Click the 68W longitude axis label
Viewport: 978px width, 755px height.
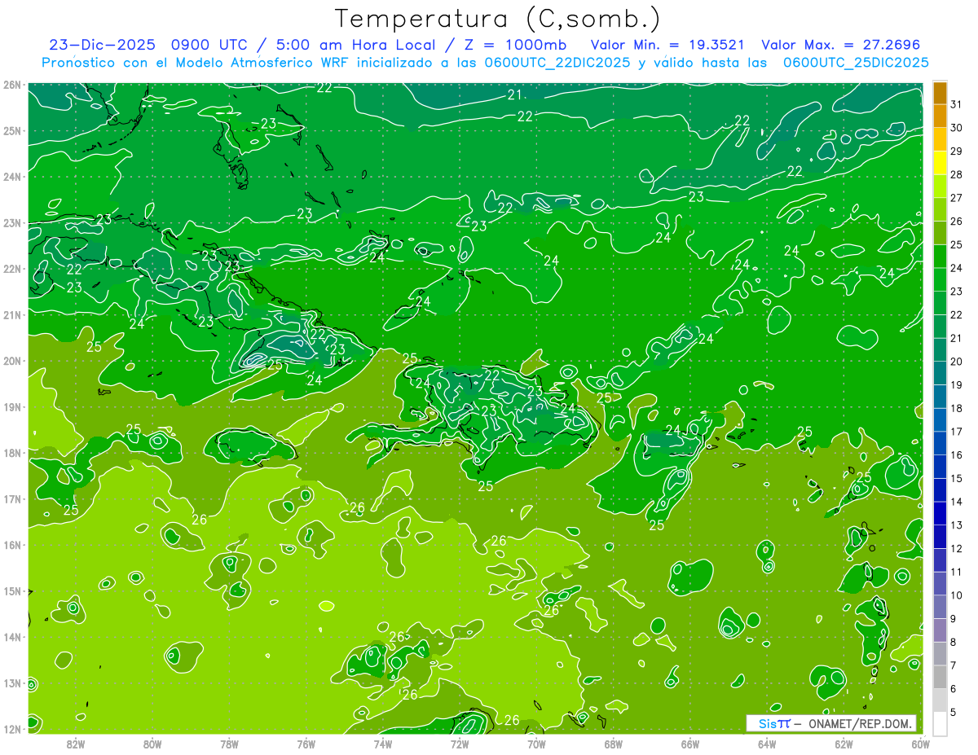click(614, 744)
